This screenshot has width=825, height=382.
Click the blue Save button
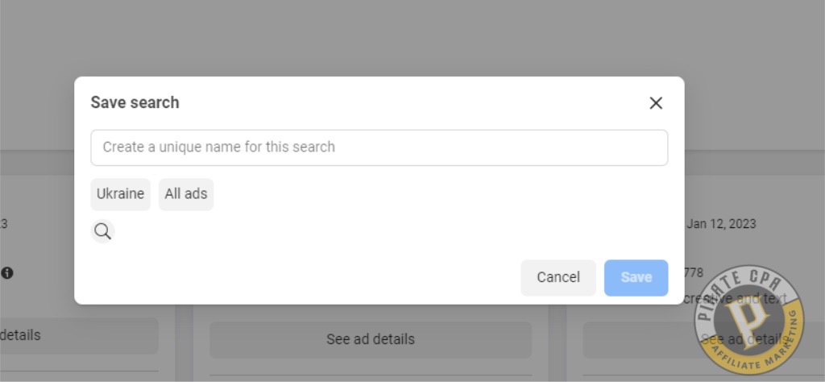point(636,277)
